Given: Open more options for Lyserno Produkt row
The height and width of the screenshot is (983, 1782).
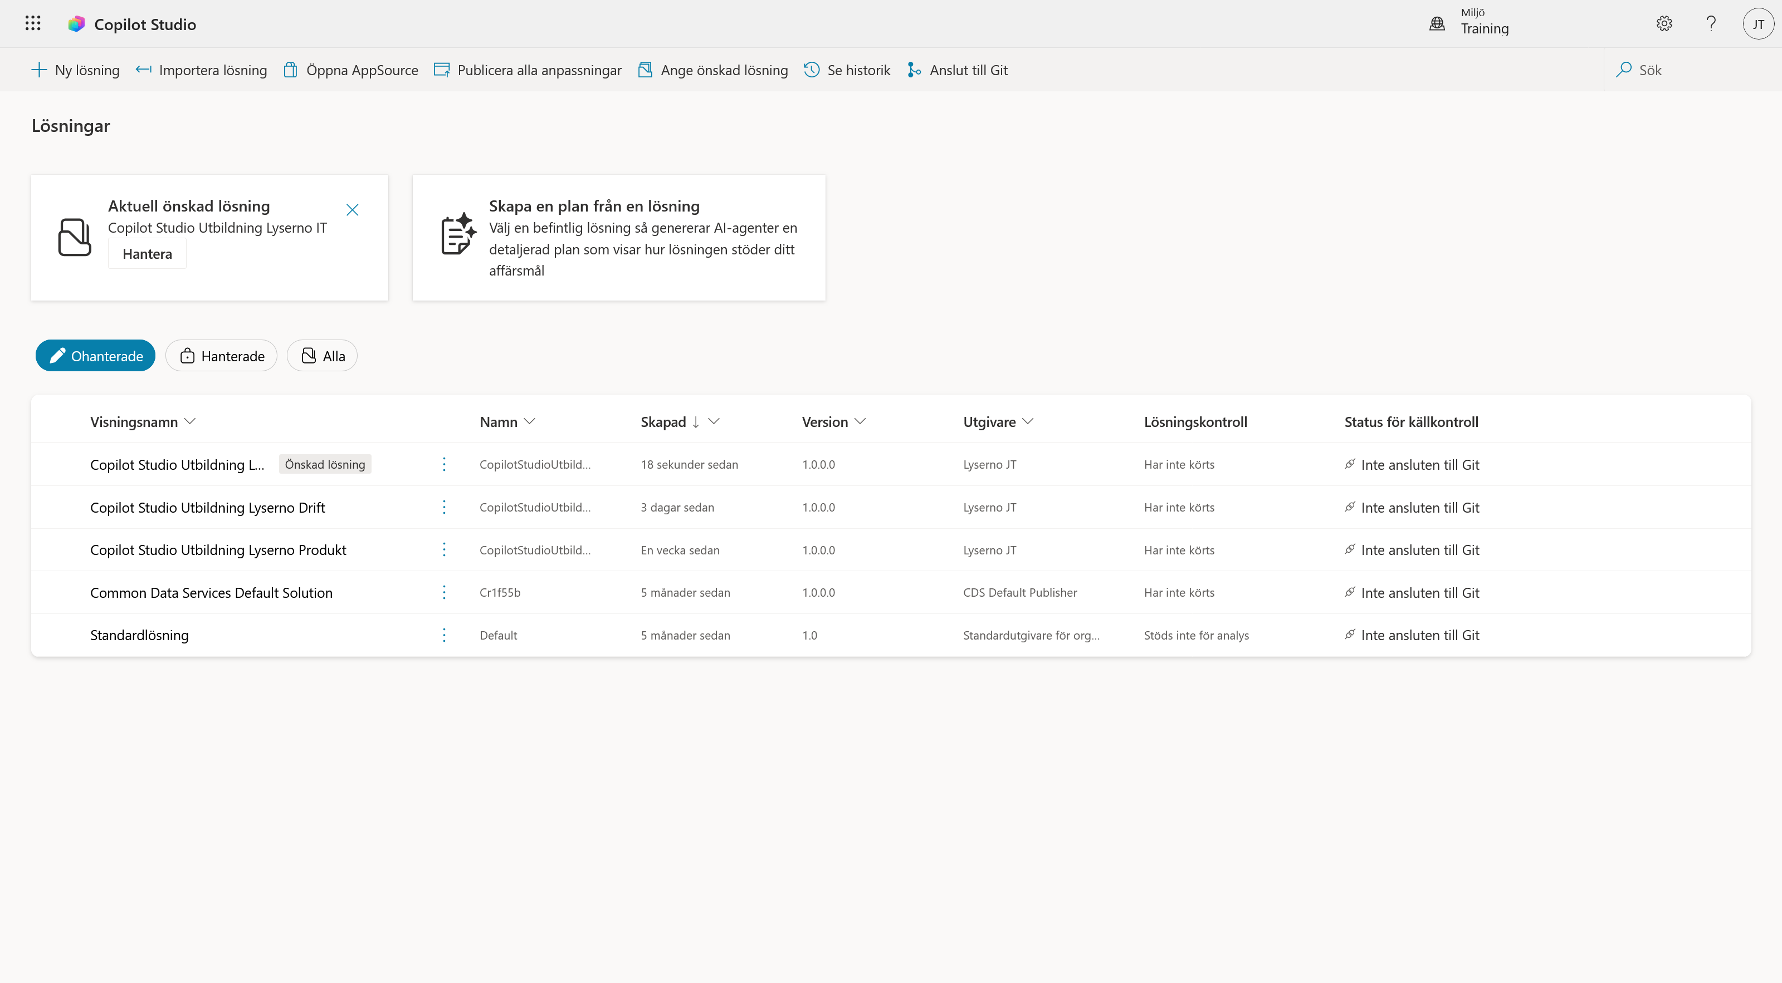Looking at the screenshot, I should (x=444, y=549).
